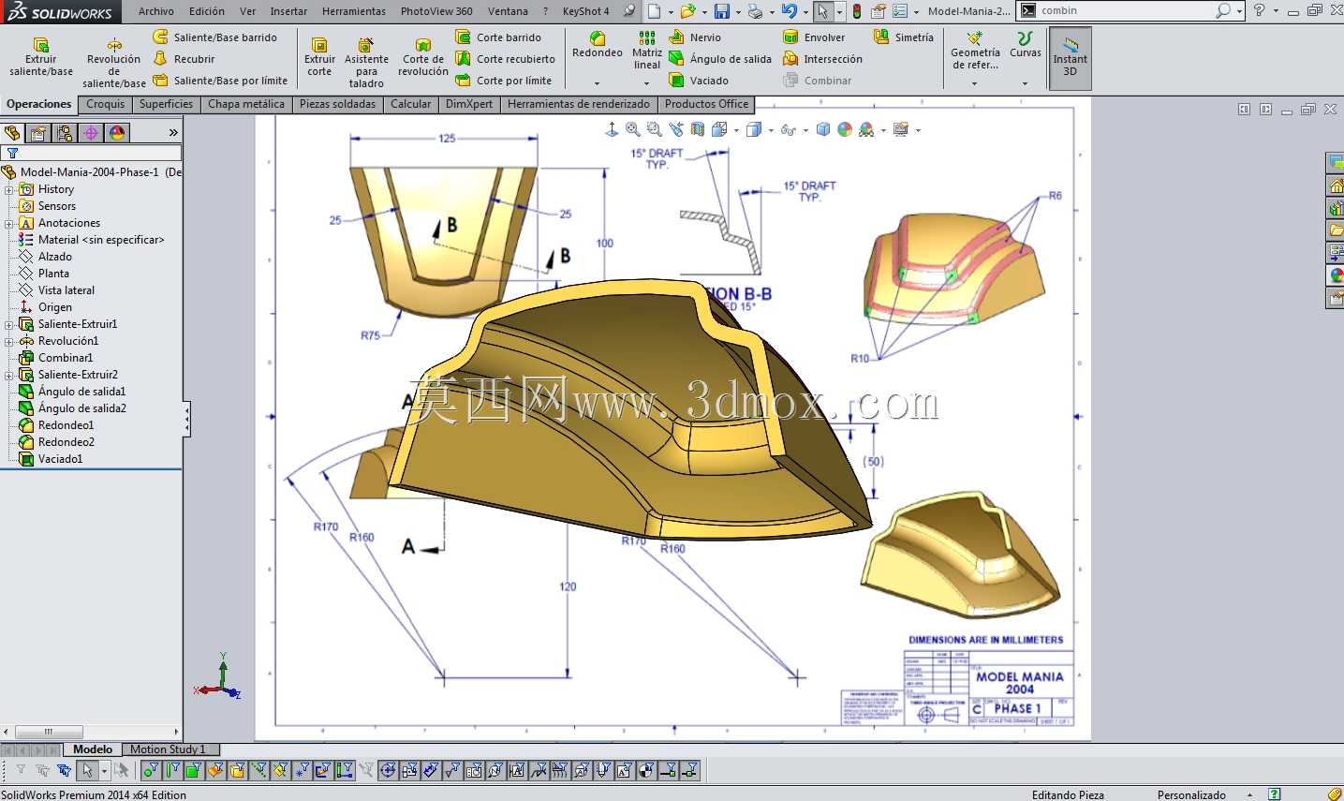Select the Vaciado shell tool
The width and height of the screenshot is (1344, 801).
(699, 81)
